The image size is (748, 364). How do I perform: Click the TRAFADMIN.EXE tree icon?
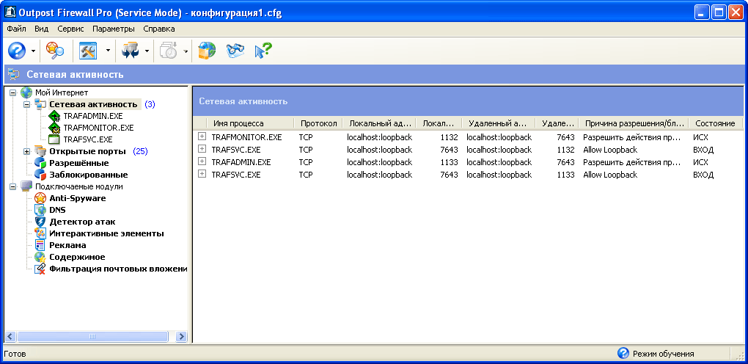click(x=54, y=116)
